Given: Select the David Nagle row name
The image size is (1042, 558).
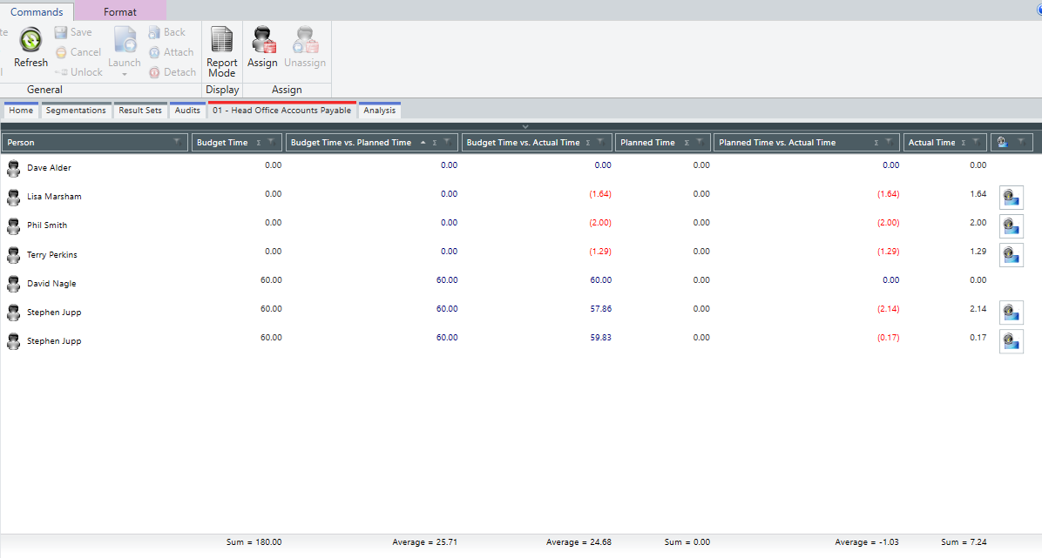Looking at the screenshot, I should click(51, 284).
